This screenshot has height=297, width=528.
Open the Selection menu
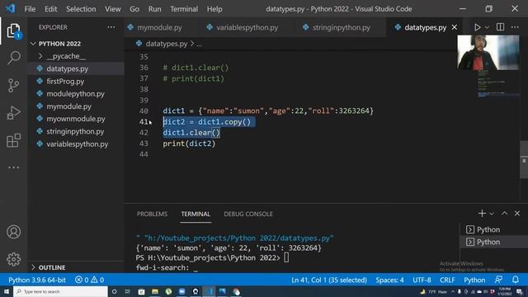coord(81,9)
